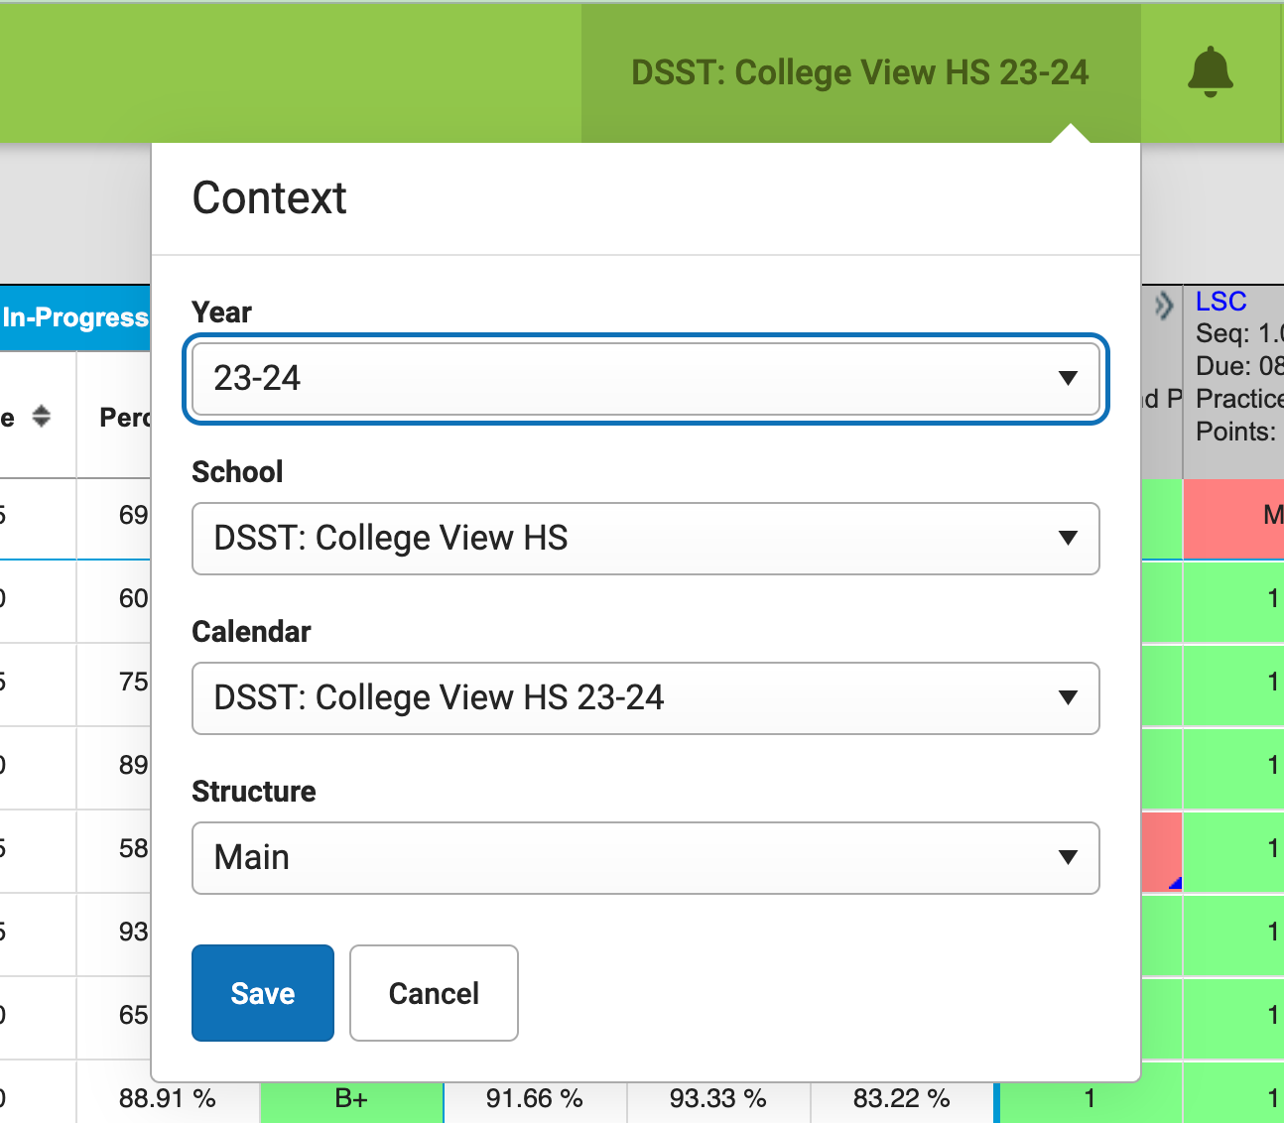This screenshot has height=1123, width=1284.
Task: Click the Structure dropdown caret arrow
Action: 1068,858
